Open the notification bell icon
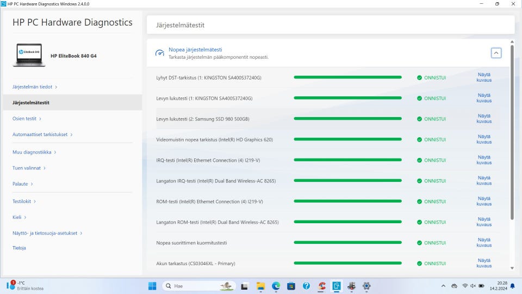 pos(513,286)
